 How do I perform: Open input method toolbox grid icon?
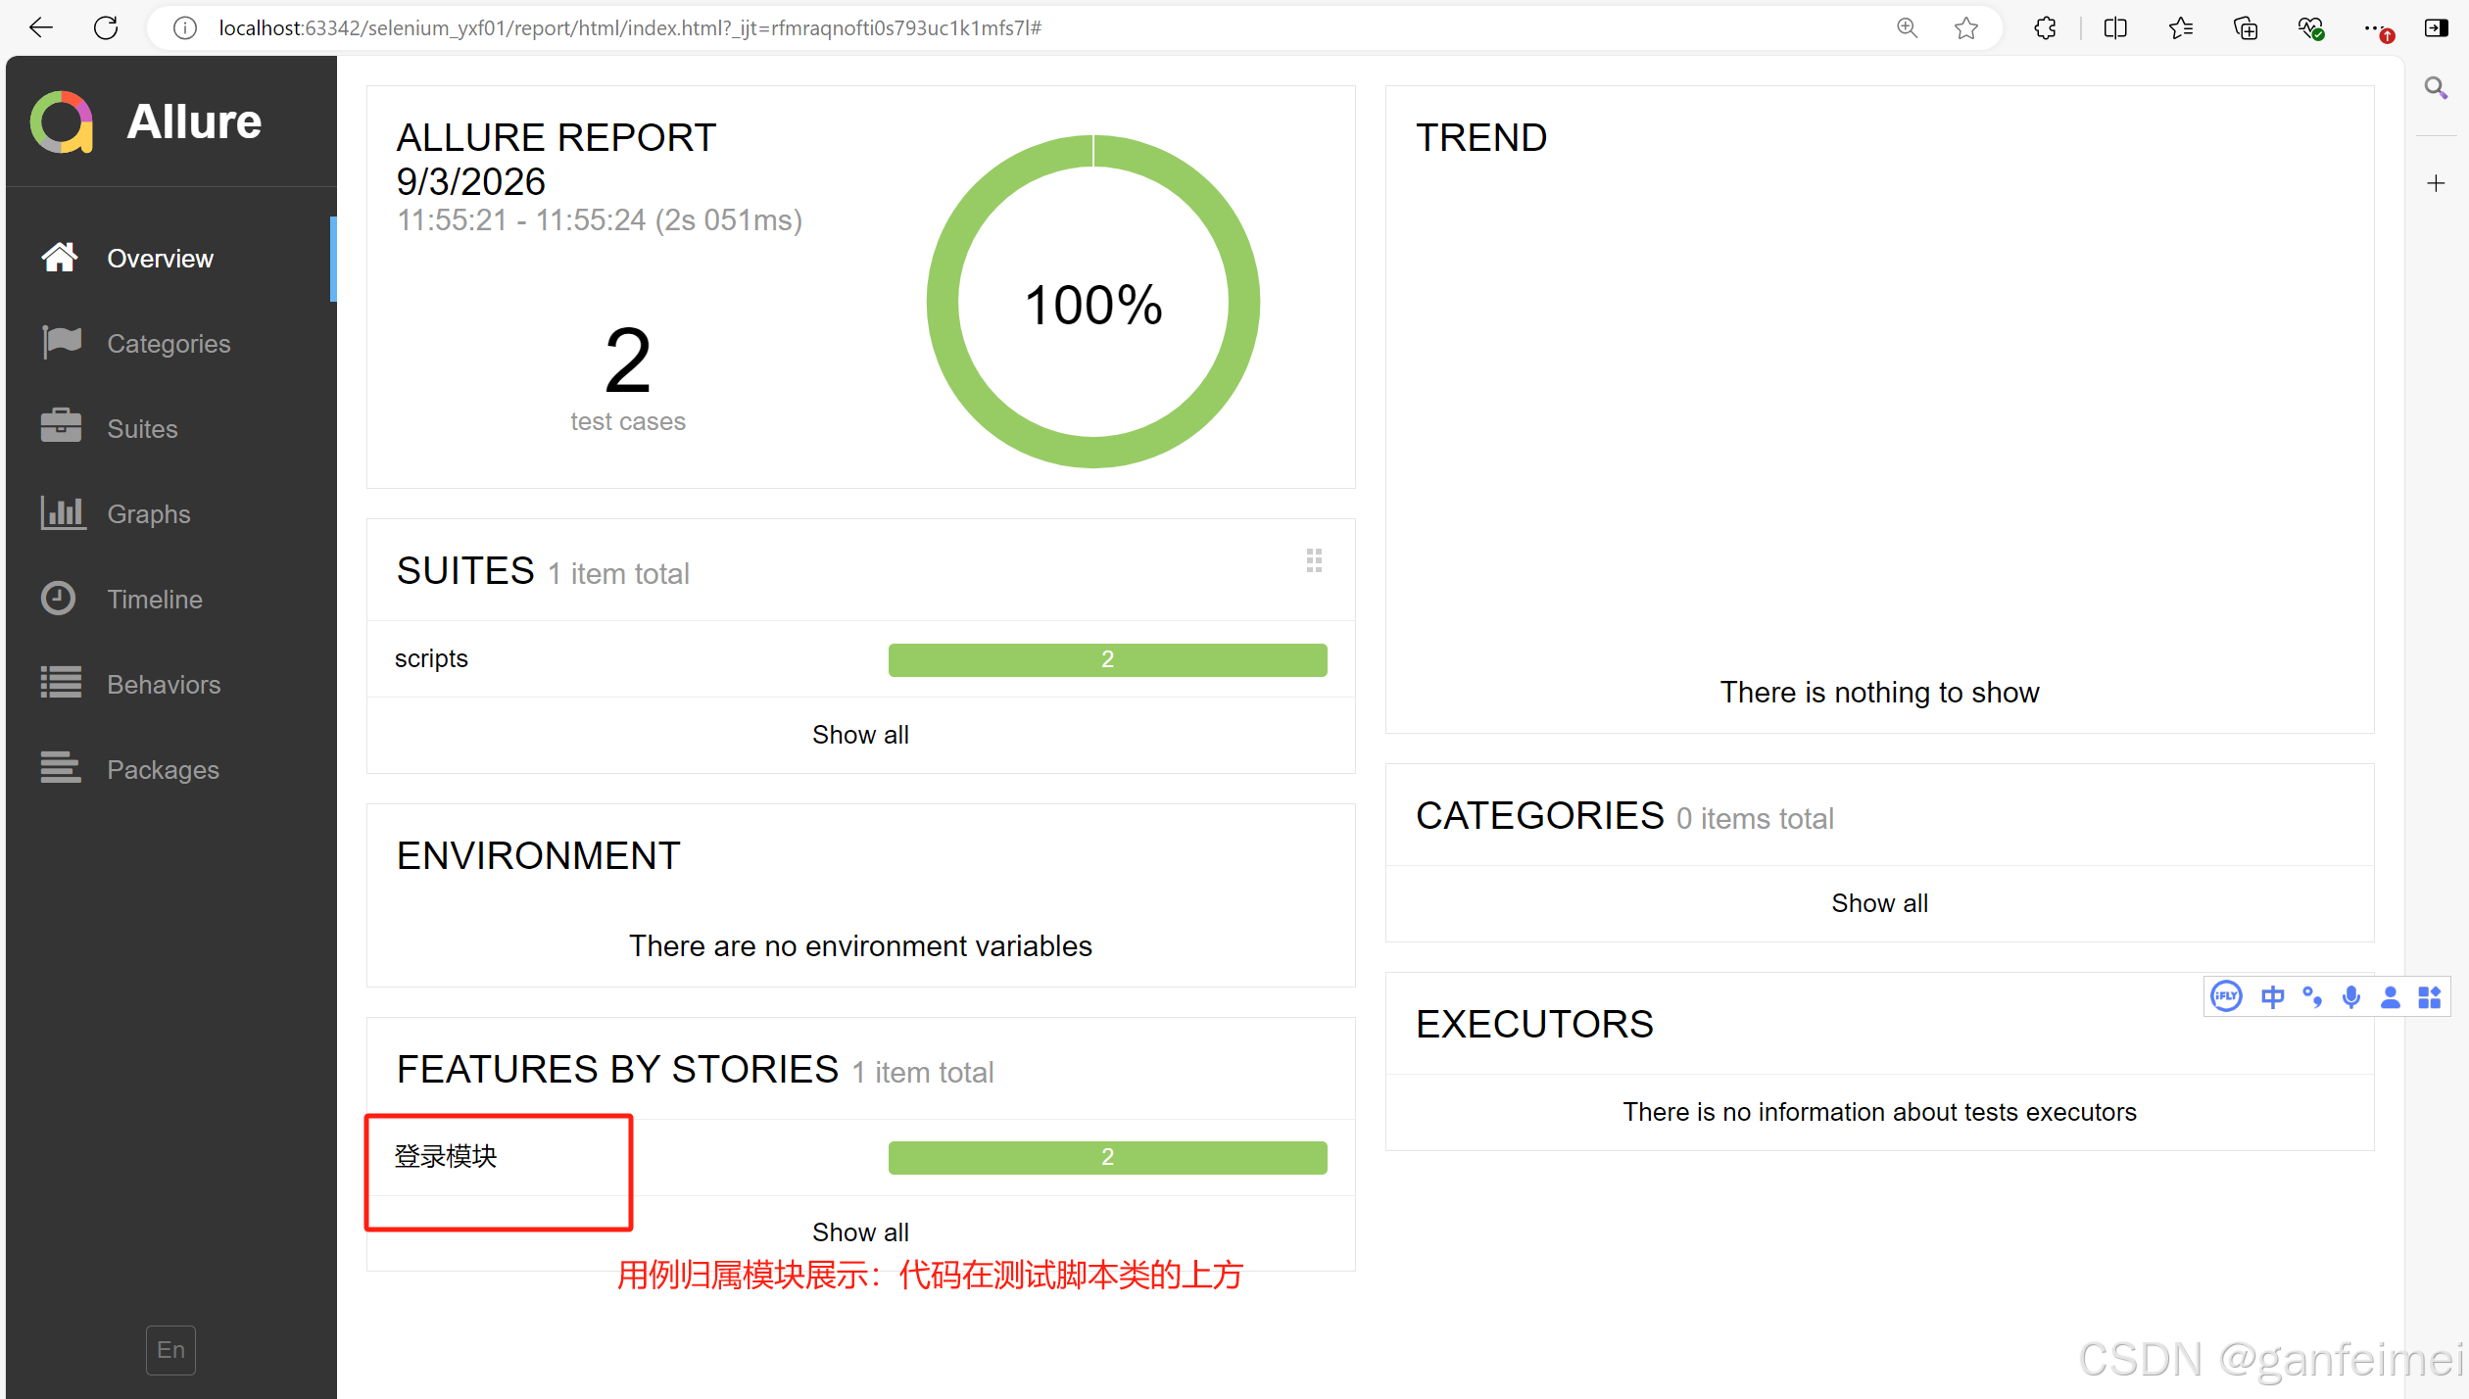pyautogui.click(x=2429, y=997)
